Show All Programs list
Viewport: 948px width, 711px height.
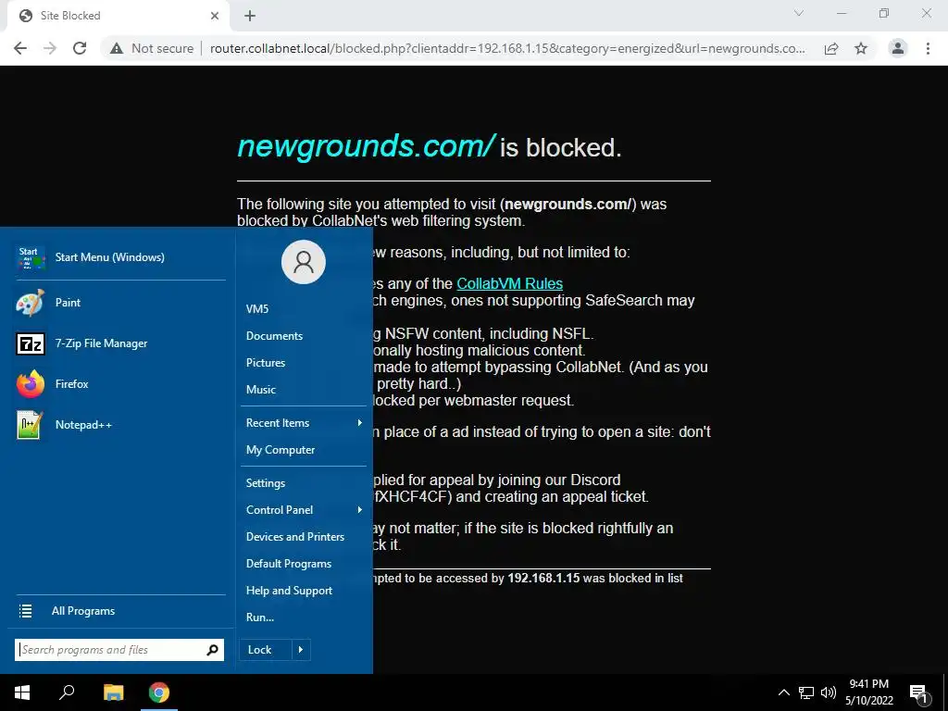(x=120, y=611)
